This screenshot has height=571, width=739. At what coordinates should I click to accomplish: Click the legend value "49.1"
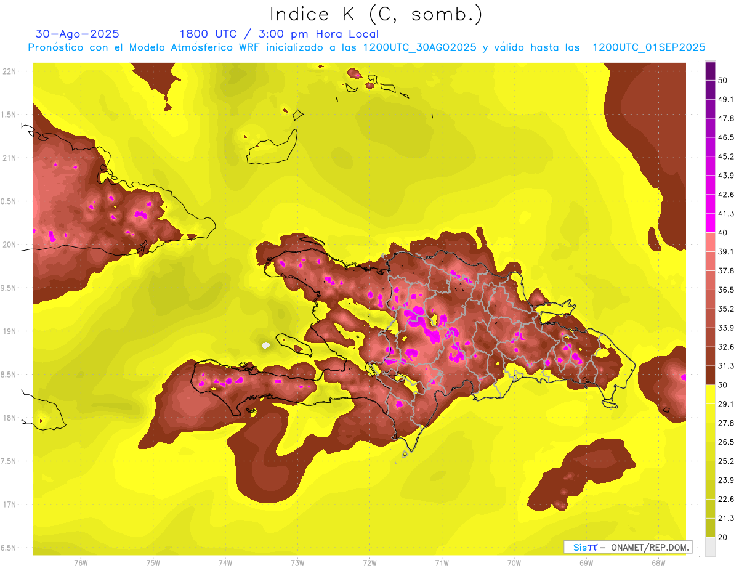click(726, 99)
